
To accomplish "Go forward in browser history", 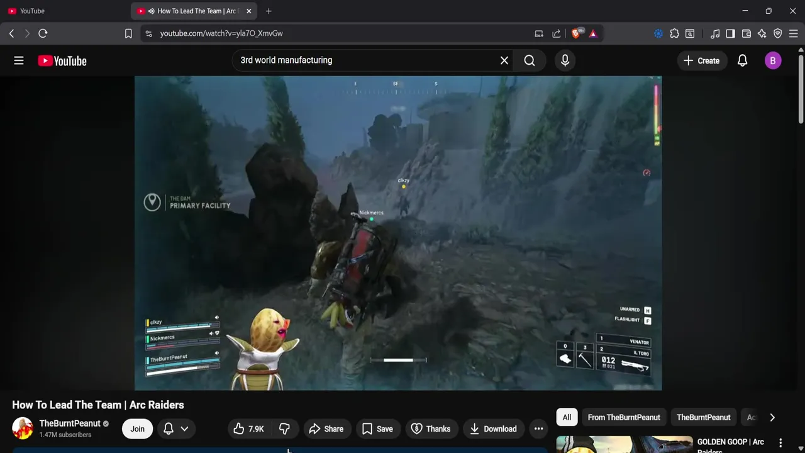I will coord(27,33).
